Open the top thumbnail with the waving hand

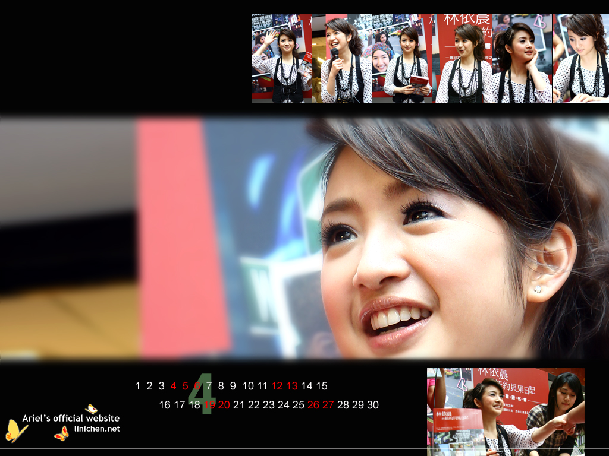(x=281, y=59)
